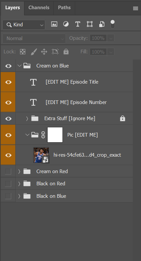This screenshot has width=141, height=261.
Task: Hide the Extra Stuff group
Action: pos(8,118)
